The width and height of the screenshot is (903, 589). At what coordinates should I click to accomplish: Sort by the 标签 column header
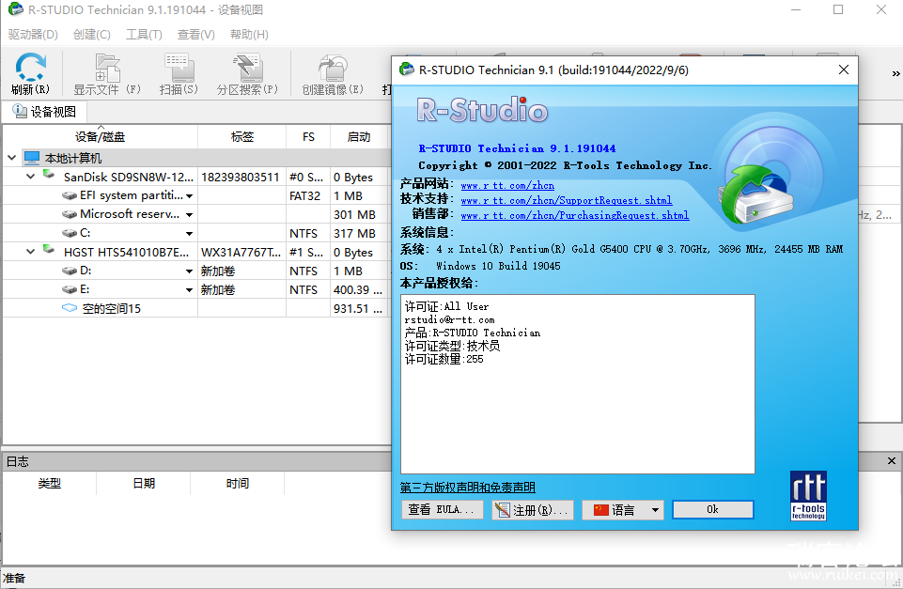point(241,137)
